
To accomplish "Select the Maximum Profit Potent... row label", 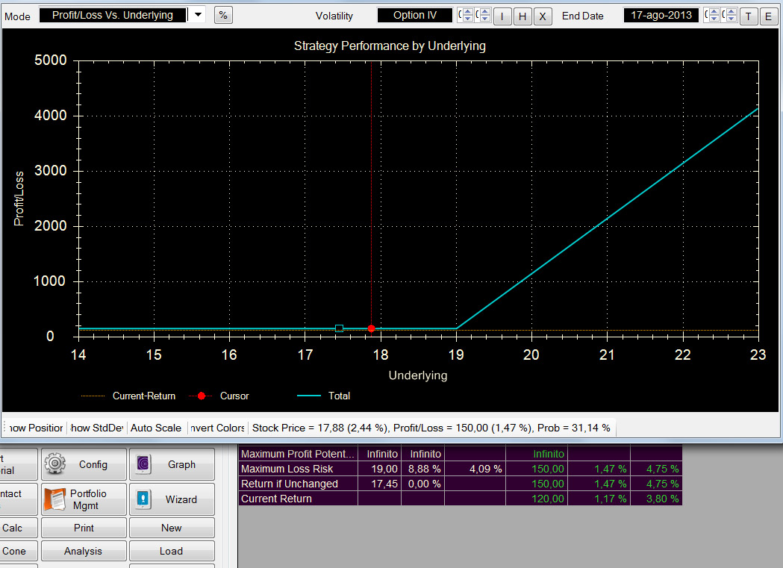I will pyautogui.click(x=298, y=454).
